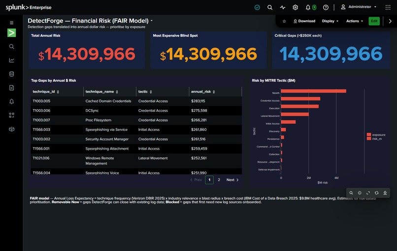
Task: Open the sidebar database icon
Action: (12, 74)
